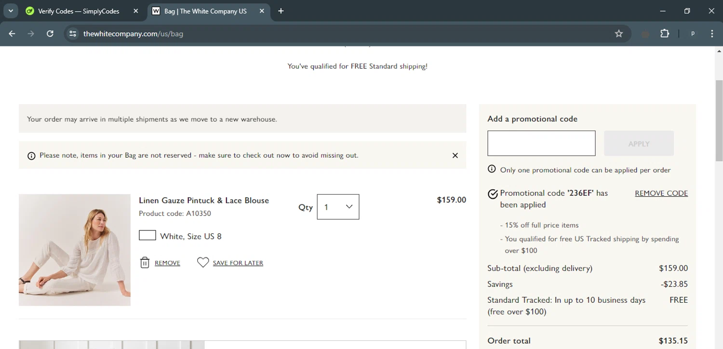723x349 pixels.
Task: Open the Linen Gauze Pintuck & Lace Blouse link
Action: 204,201
